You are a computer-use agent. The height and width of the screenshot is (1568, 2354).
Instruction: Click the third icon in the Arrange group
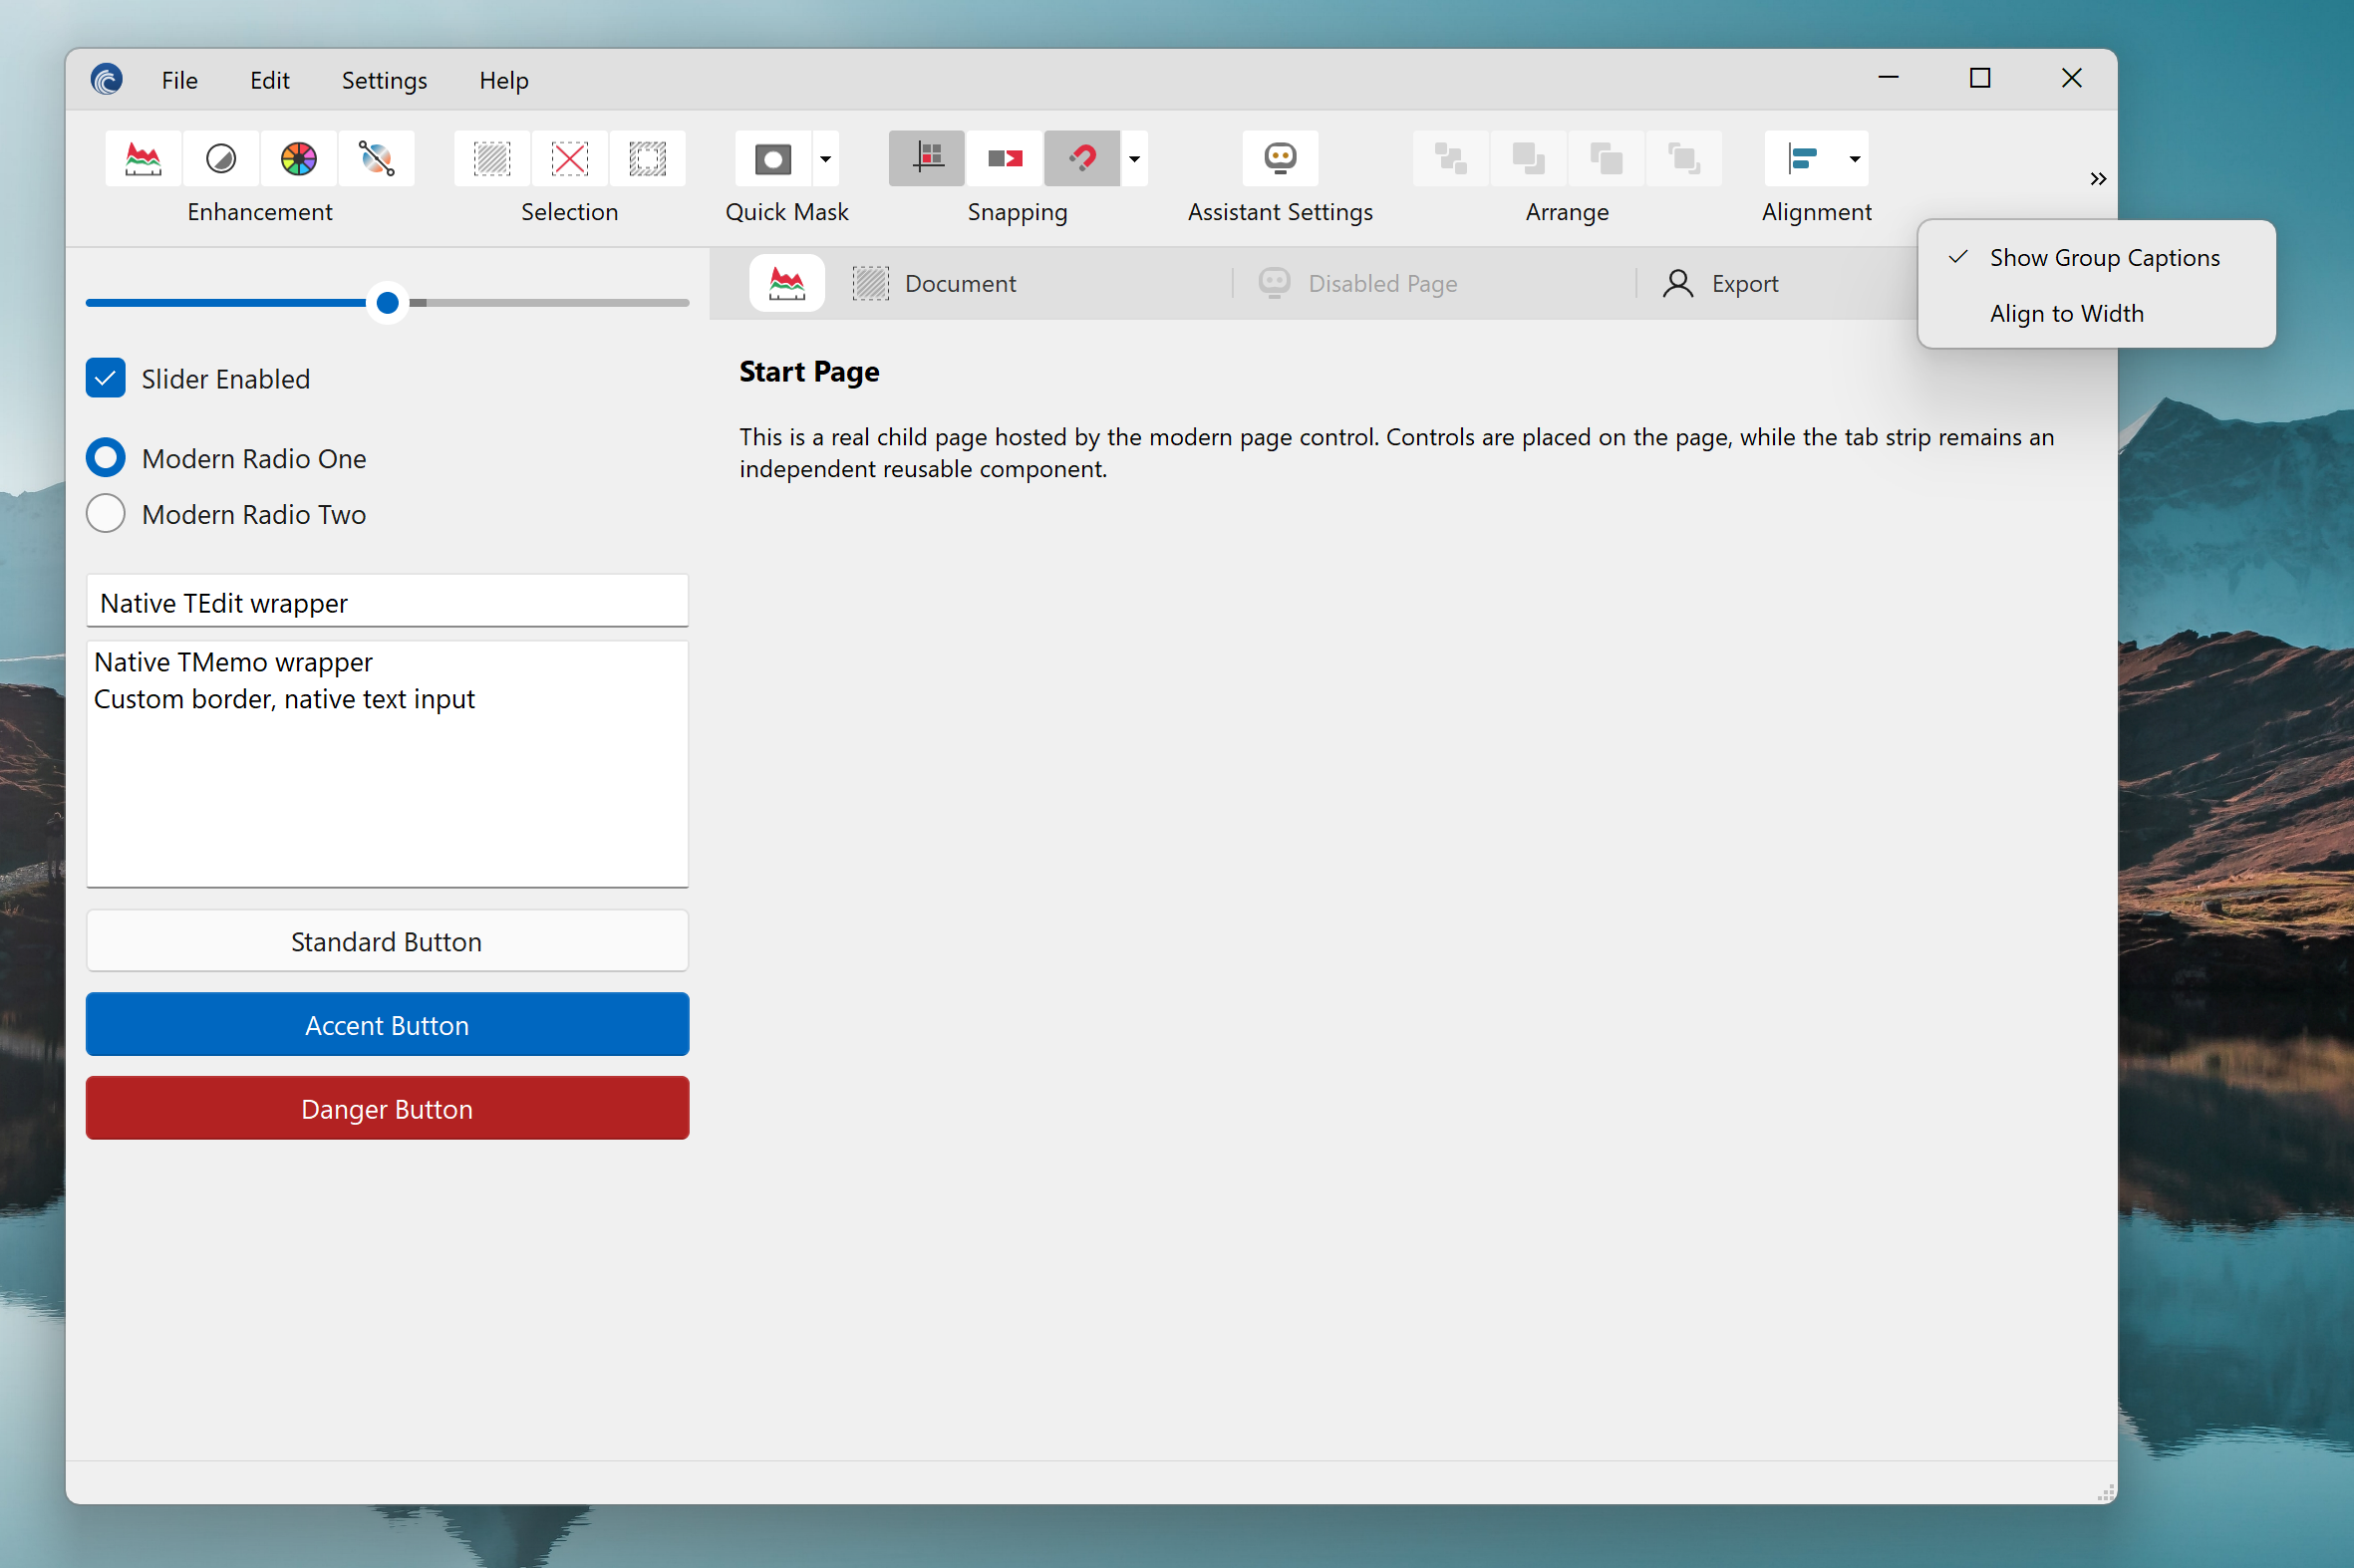1607,158
